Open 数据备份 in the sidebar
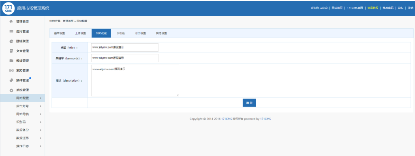 pyautogui.click(x=22, y=130)
